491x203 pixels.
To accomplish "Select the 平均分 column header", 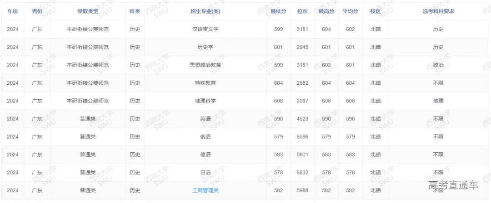I will [x=350, y=11].
